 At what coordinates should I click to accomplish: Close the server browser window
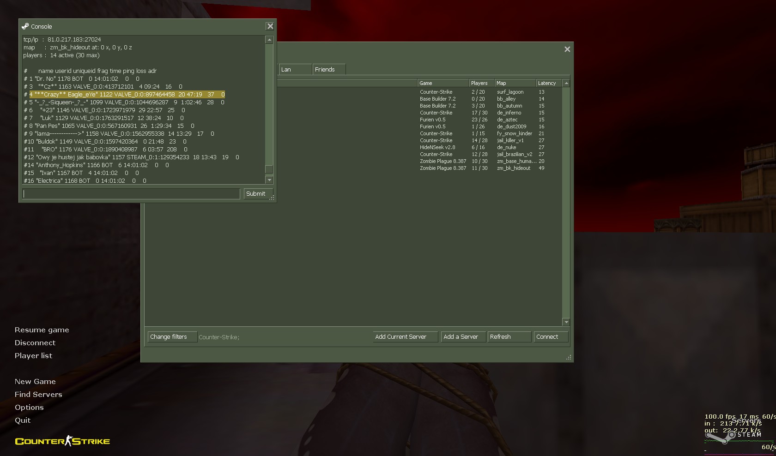(x=567, y=49)
